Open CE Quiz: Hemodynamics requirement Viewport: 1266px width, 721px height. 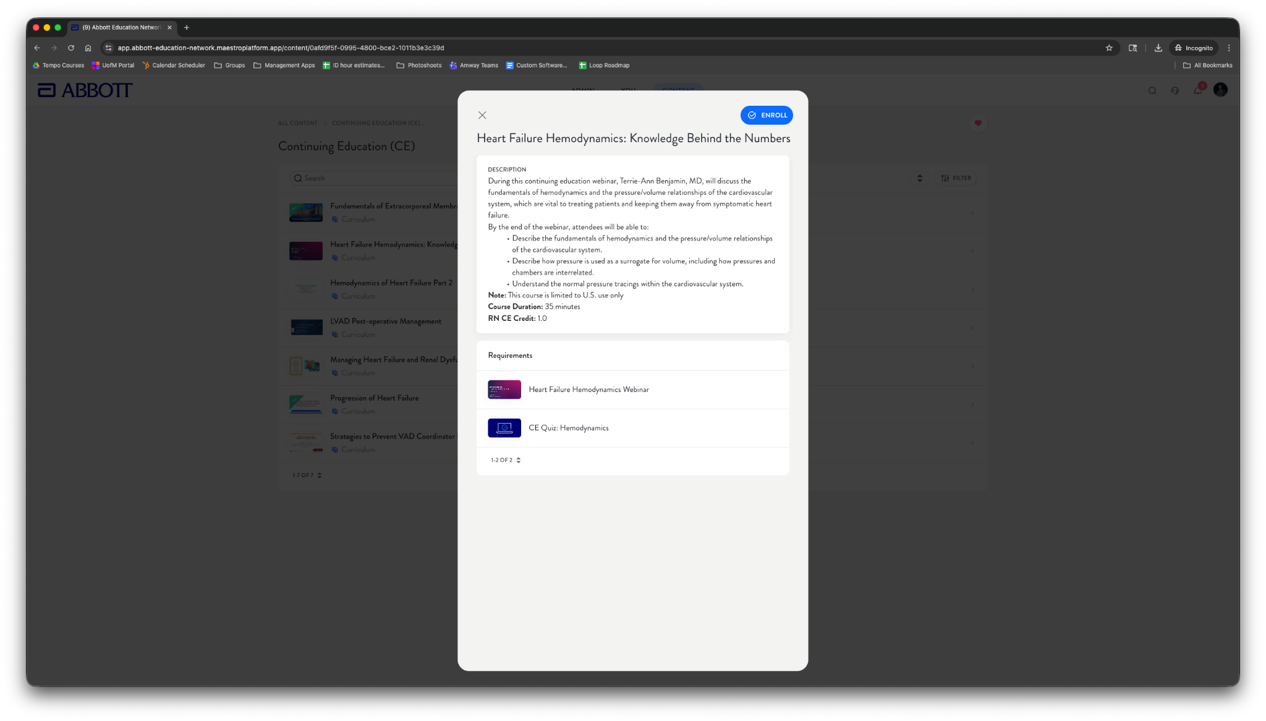[568, 428]
